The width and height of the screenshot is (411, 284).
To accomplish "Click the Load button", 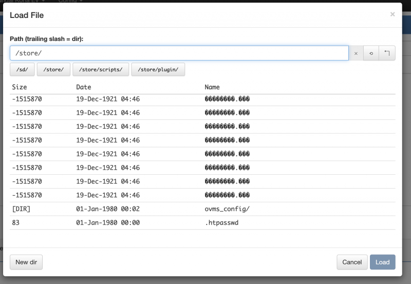I will click(x=382, y=262).
